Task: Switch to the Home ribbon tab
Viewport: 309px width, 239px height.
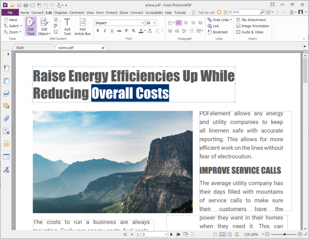Action: click(25, 12)
